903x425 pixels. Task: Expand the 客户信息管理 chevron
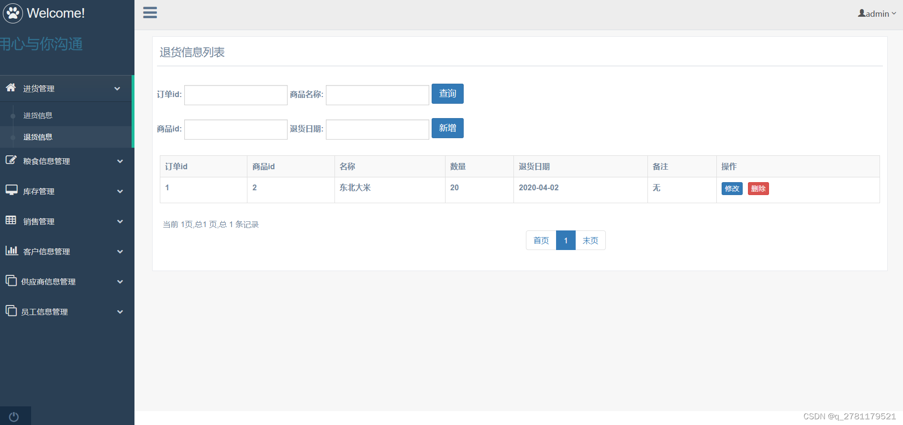[120, 252]
